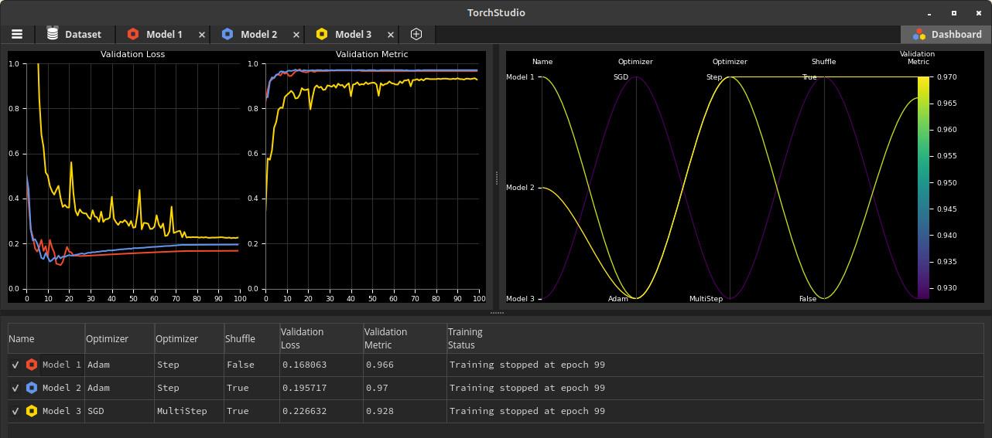Open the Dataset tab
Image resolution: width=992 pixels, height=438 pixels.
pos(82,34)
